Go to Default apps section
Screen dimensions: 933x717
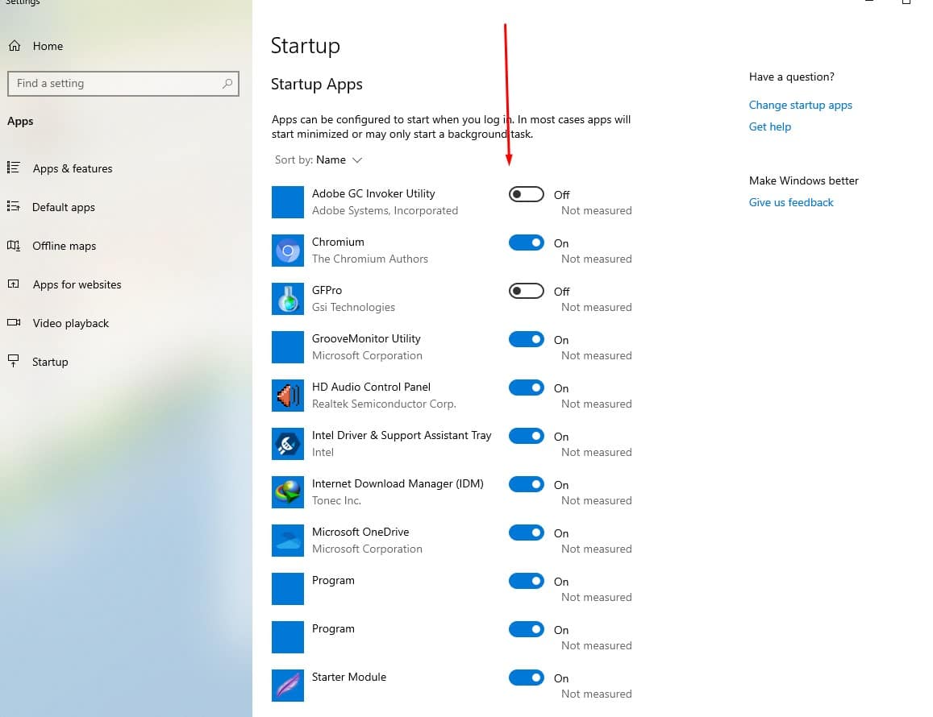(63, 207)
